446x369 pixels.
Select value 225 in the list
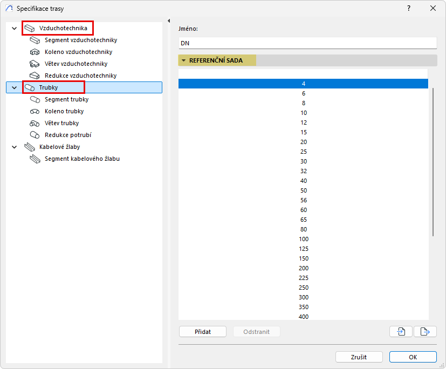coord(303,278)
